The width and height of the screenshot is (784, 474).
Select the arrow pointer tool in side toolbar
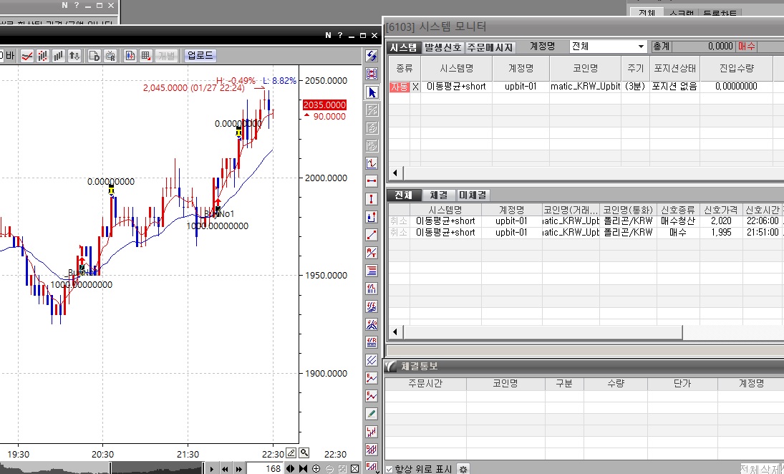tap(372, 92)
